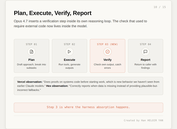Click the Plan document icon
Image resolution: width=177 pixels, height=129 pixels.
32,52
